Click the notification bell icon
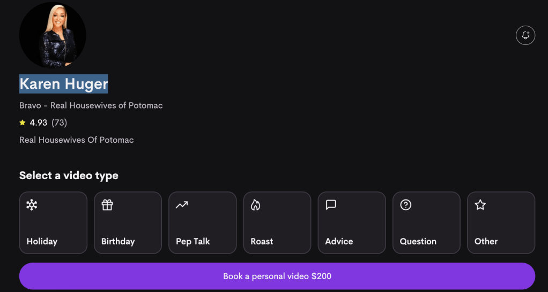The width and height of the screenshot is (548, 292). [x=525, y=35]
